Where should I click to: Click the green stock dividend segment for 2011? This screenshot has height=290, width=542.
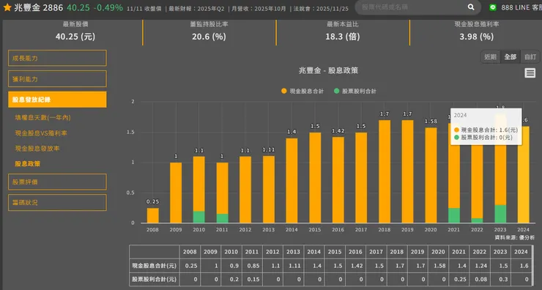pos(222,218)
